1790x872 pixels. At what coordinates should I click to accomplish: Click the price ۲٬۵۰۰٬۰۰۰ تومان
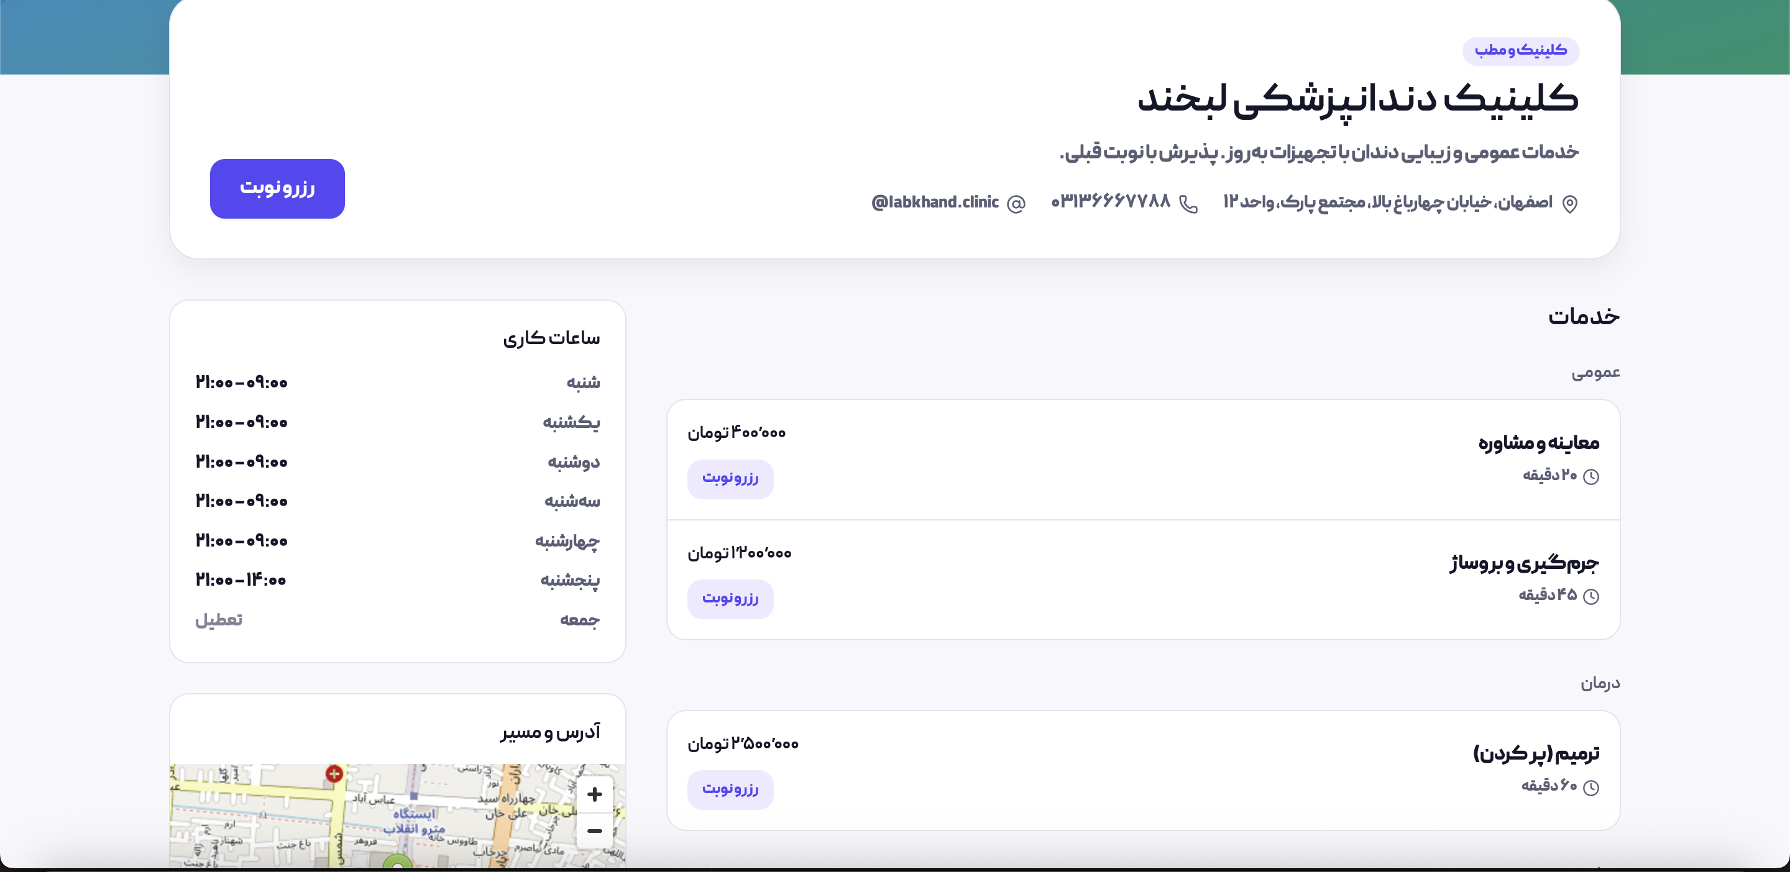click(743, 743)
